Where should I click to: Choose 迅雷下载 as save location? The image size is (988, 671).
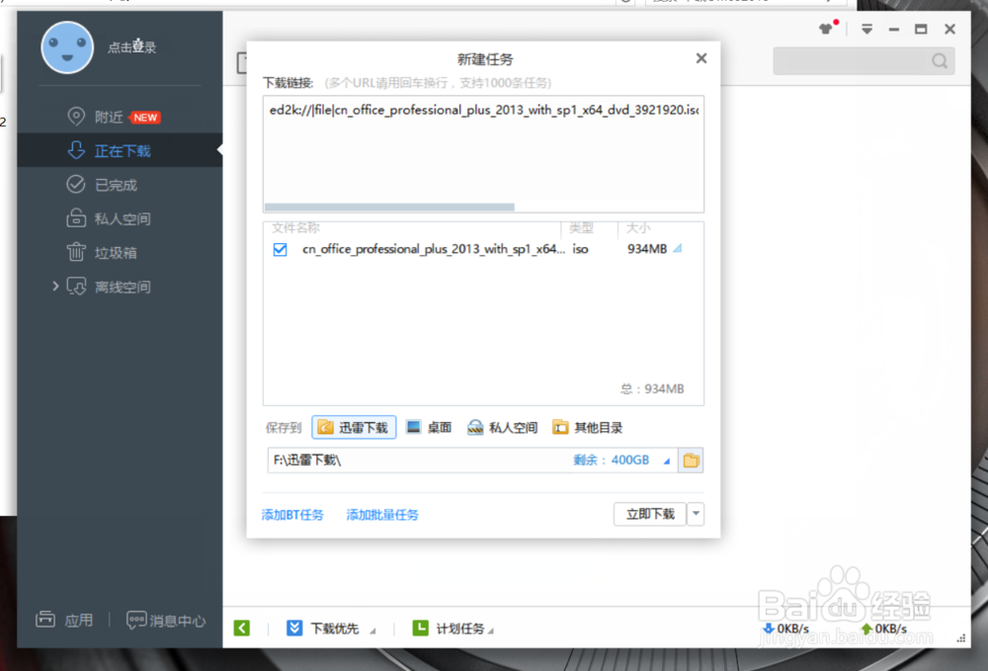[354, 427]
